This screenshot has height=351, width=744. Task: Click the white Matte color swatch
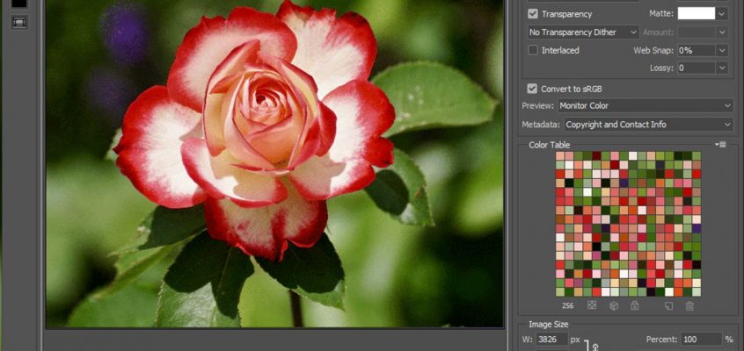click(x=697, y=14)
